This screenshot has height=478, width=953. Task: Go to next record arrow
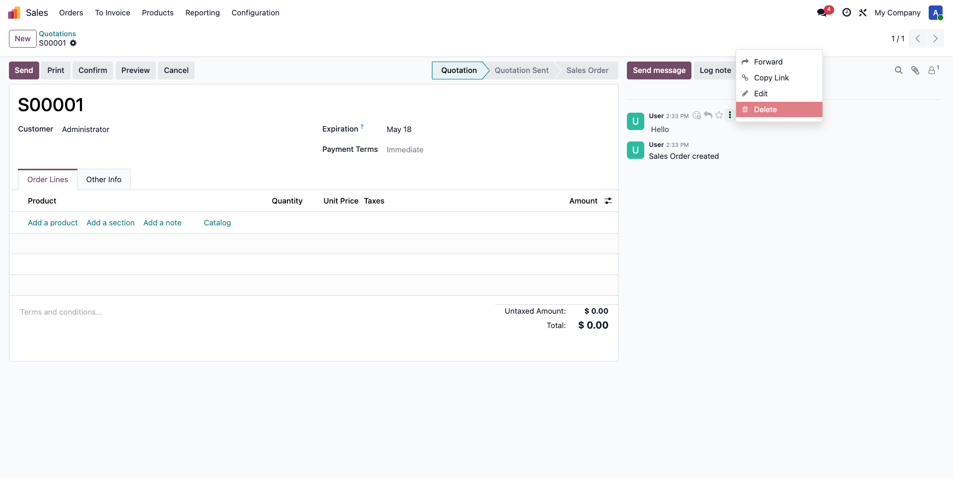[935, 39]
